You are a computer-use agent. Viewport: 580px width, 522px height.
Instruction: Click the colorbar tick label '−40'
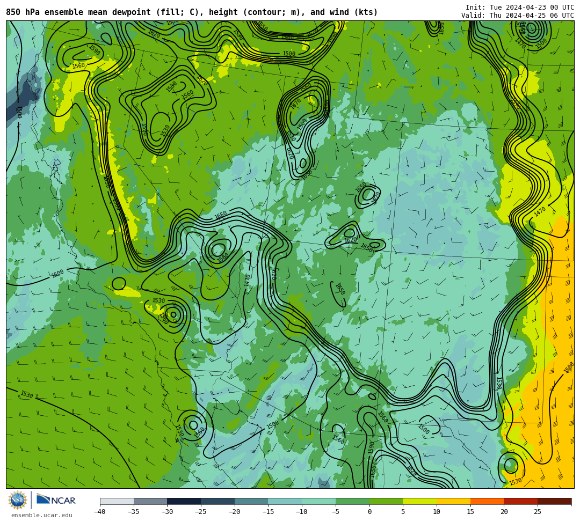point(100,512)
